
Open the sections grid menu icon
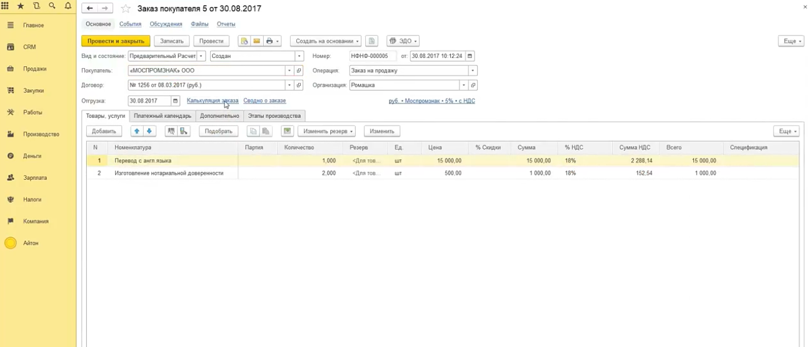6,6
